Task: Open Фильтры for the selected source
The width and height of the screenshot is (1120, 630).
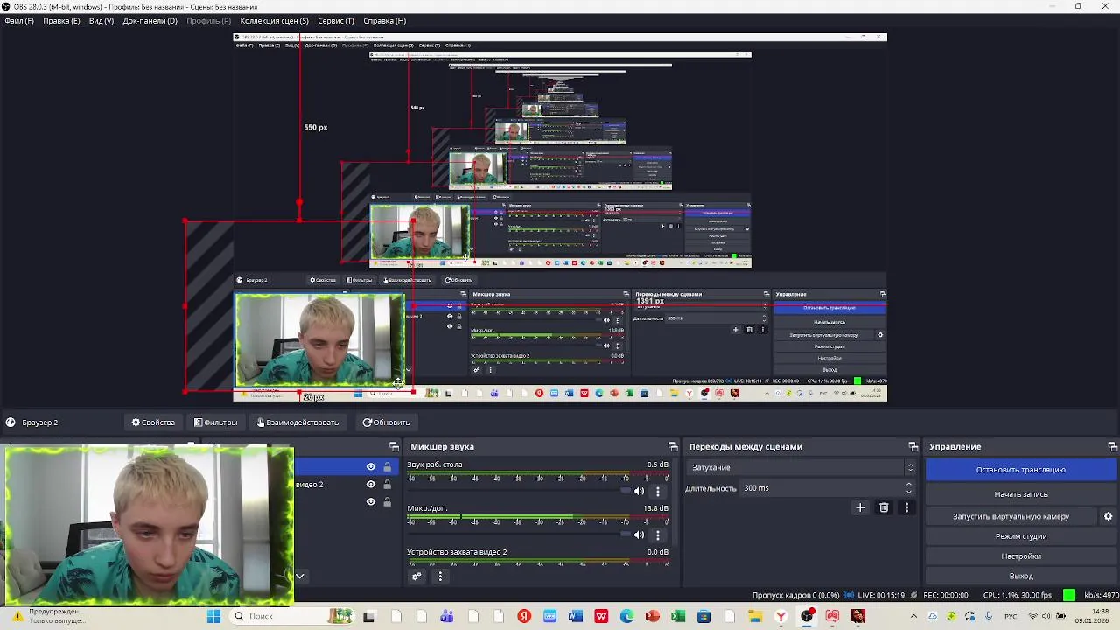Action: point(215,423)
